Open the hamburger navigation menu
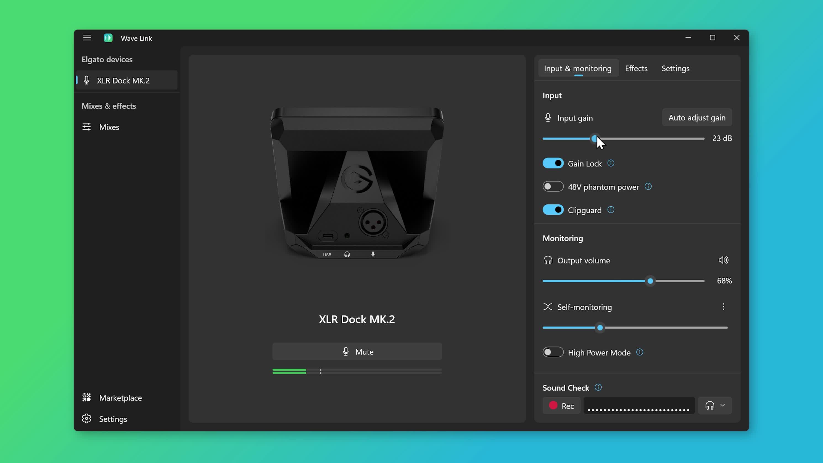 tap(87, 38)
